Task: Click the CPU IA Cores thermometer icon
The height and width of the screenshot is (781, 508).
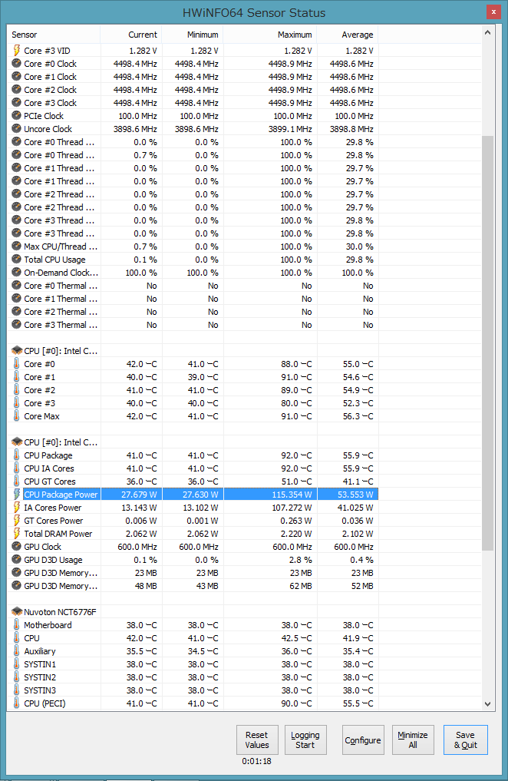Action: (x=16, y=468)
